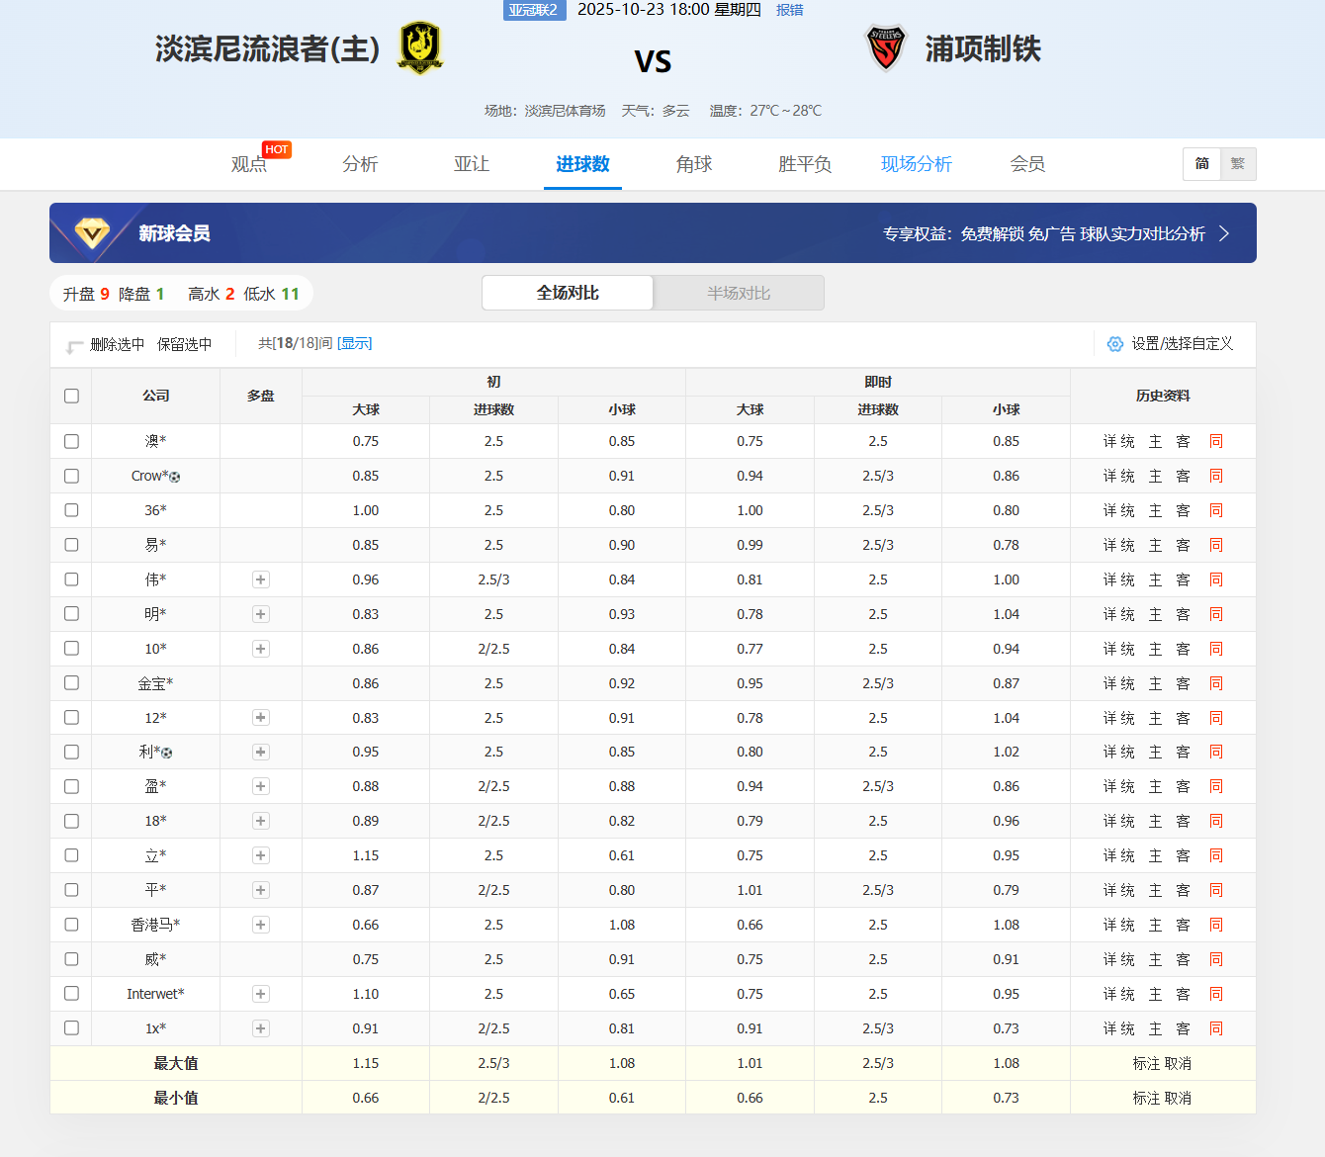Expand the plus button for 立* row
The height and width of the screenshot is (1157, 1325).
point(261,855)
